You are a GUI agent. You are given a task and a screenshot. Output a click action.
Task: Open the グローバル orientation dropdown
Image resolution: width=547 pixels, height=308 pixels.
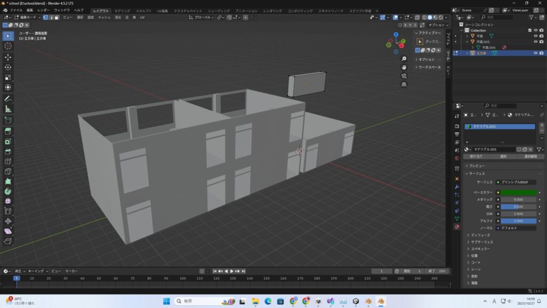tap(201, 17)
